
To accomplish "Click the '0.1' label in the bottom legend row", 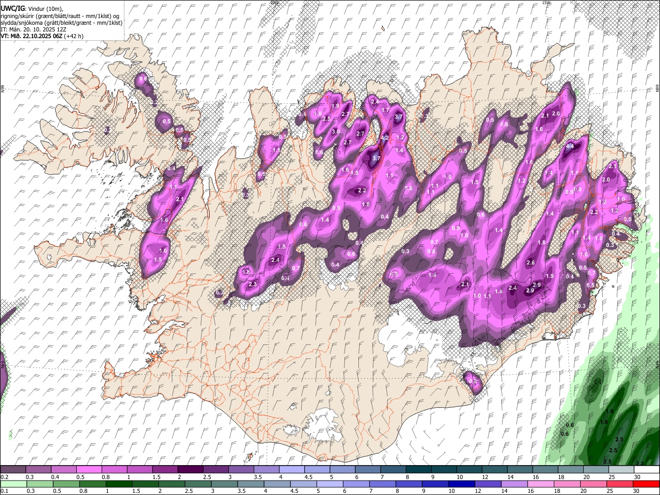I will [4, 491].
